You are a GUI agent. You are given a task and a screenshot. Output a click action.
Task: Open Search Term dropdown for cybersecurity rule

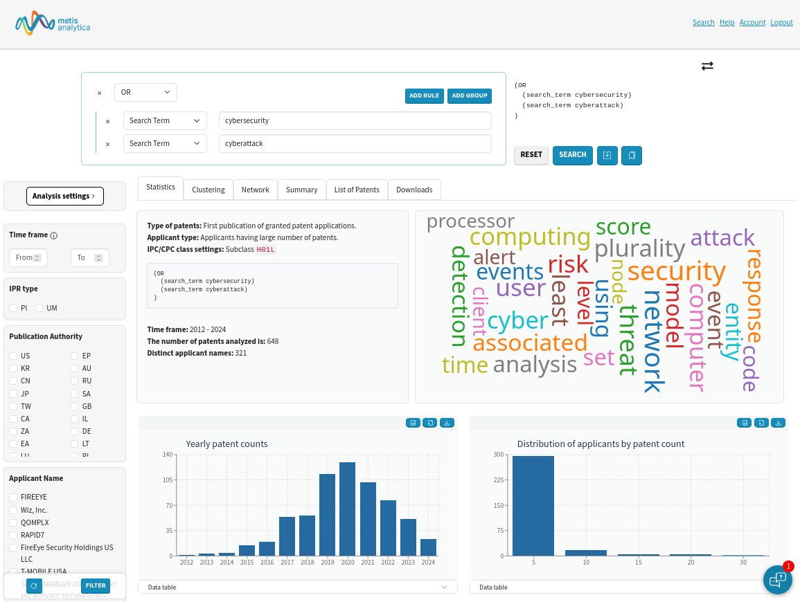pyautogui.click(x=165, y=120)
